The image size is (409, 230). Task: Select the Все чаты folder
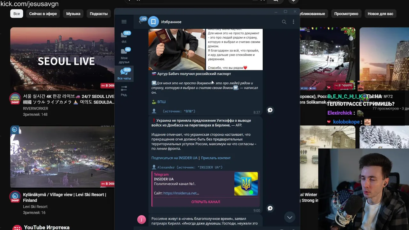[124, 74]
